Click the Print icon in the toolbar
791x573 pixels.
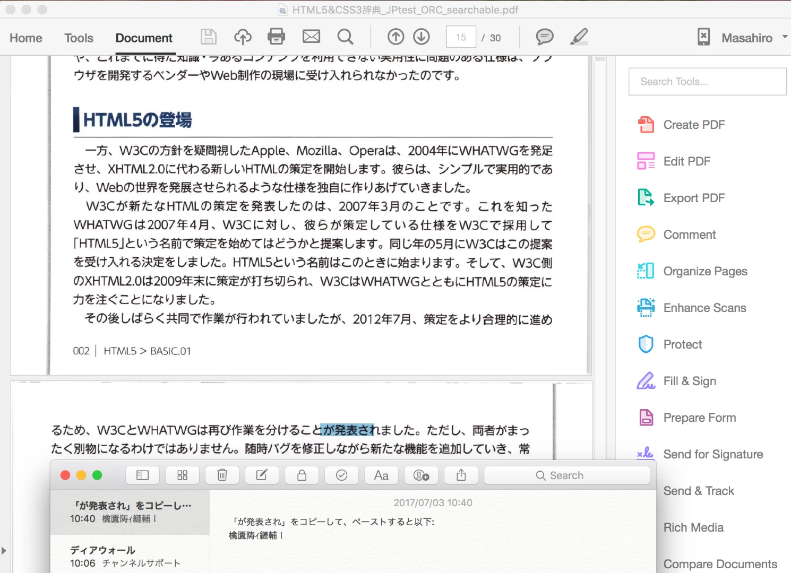(x=276, y=37)
